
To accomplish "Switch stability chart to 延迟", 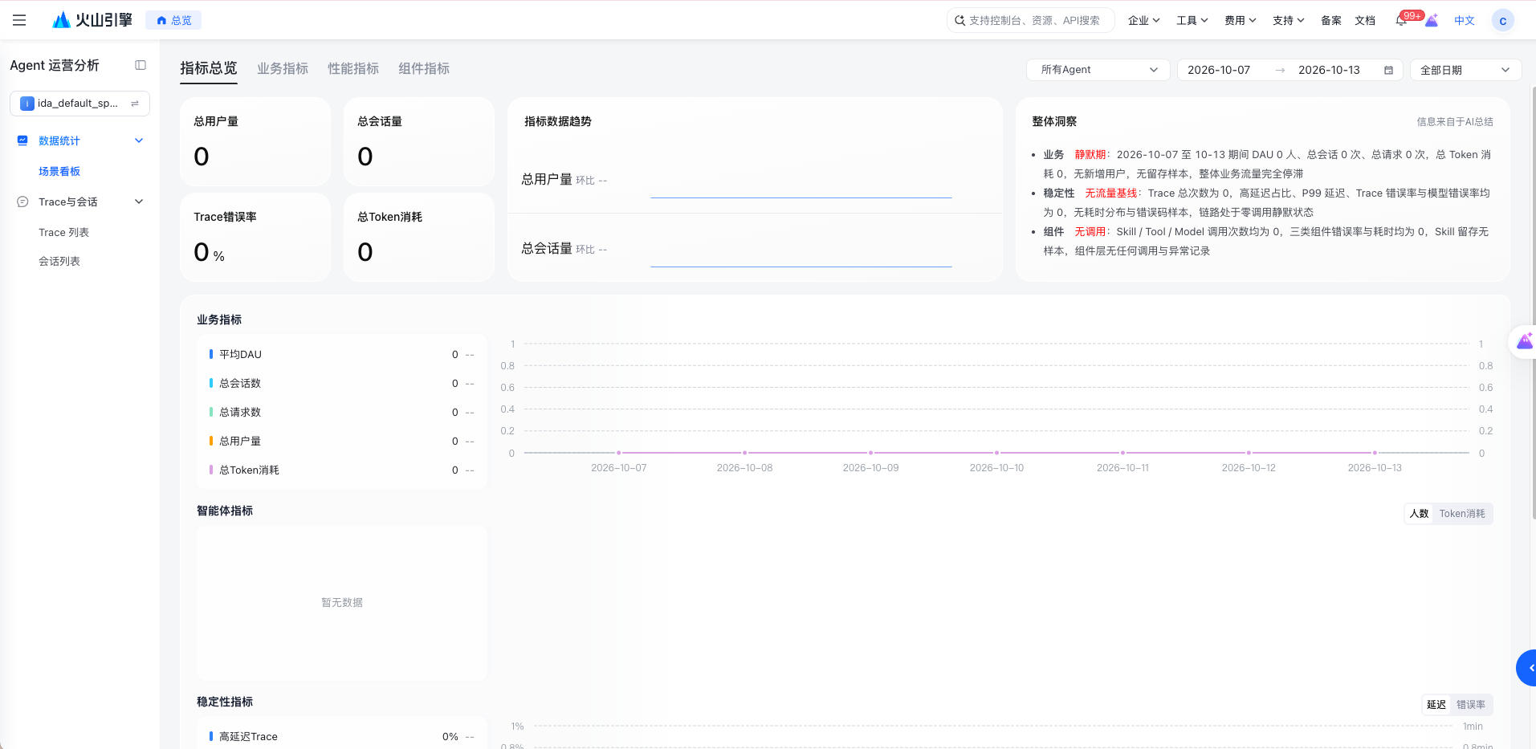I will click(1436, 705).
